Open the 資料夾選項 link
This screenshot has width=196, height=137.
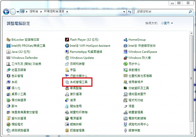pyautogui.click(x=19, y=118)
